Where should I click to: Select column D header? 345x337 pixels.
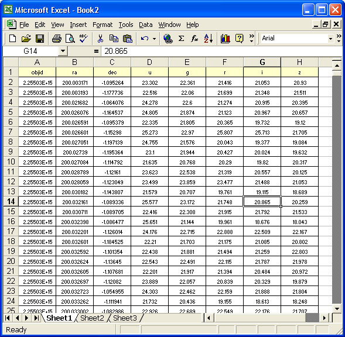coord(149,62)
